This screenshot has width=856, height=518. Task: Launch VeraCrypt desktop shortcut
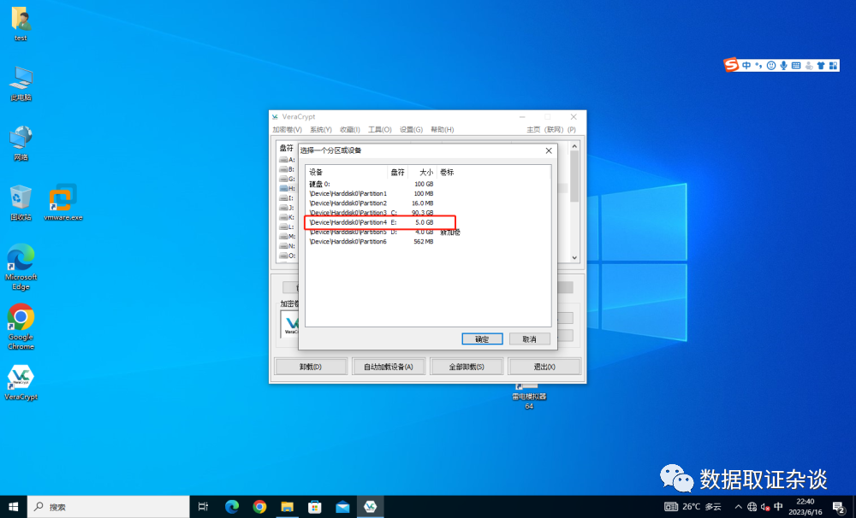[21, 383]
